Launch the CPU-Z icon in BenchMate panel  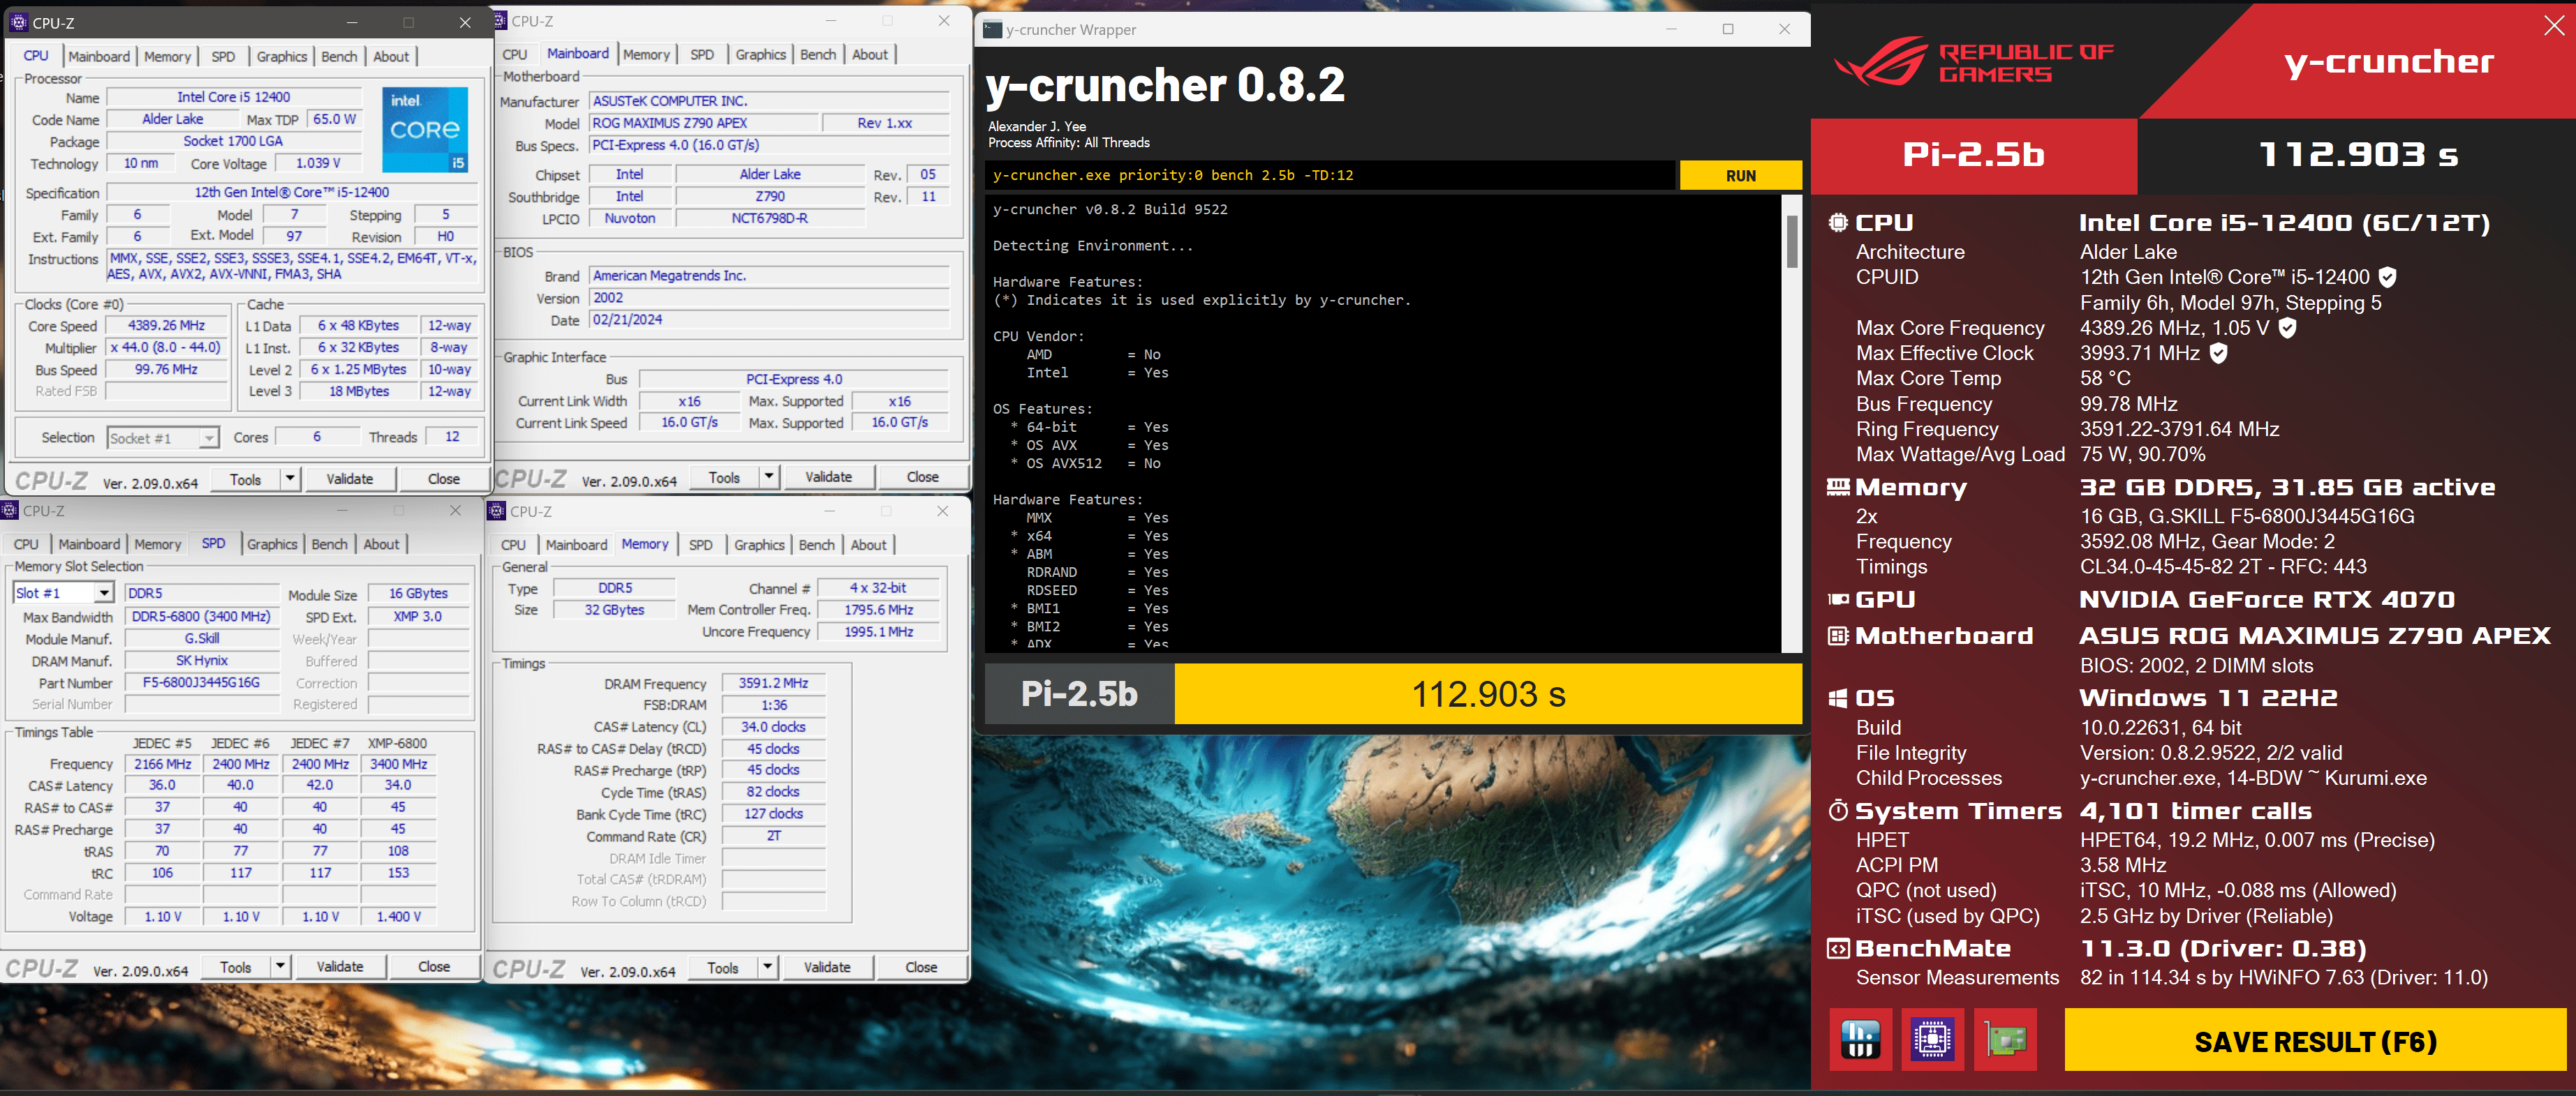1932,1040
